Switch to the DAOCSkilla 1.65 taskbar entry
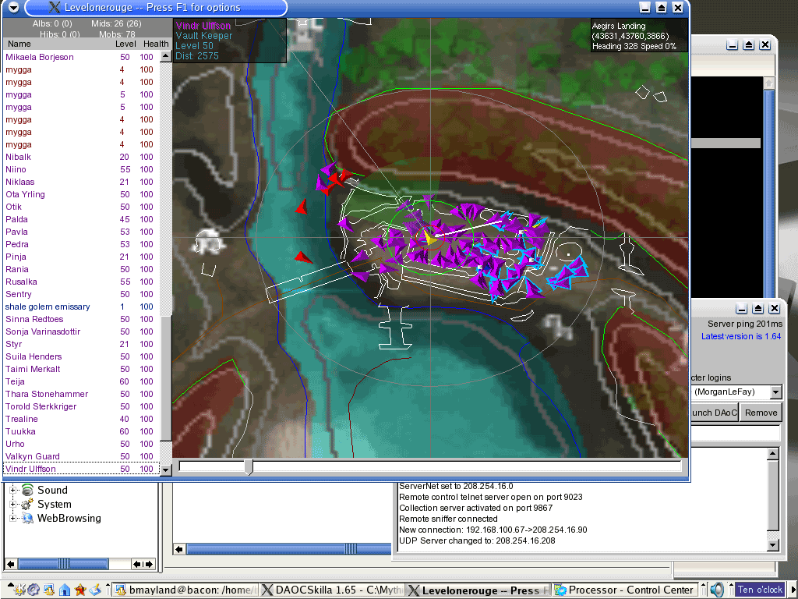The image size is (798, 599). 332,590
